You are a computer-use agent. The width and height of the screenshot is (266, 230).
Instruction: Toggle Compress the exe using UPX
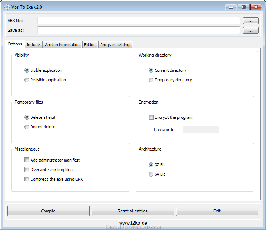(27, 179)
